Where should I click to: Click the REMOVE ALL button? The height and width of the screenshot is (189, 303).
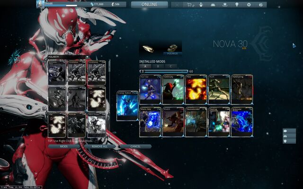click(x=99, y=146)
